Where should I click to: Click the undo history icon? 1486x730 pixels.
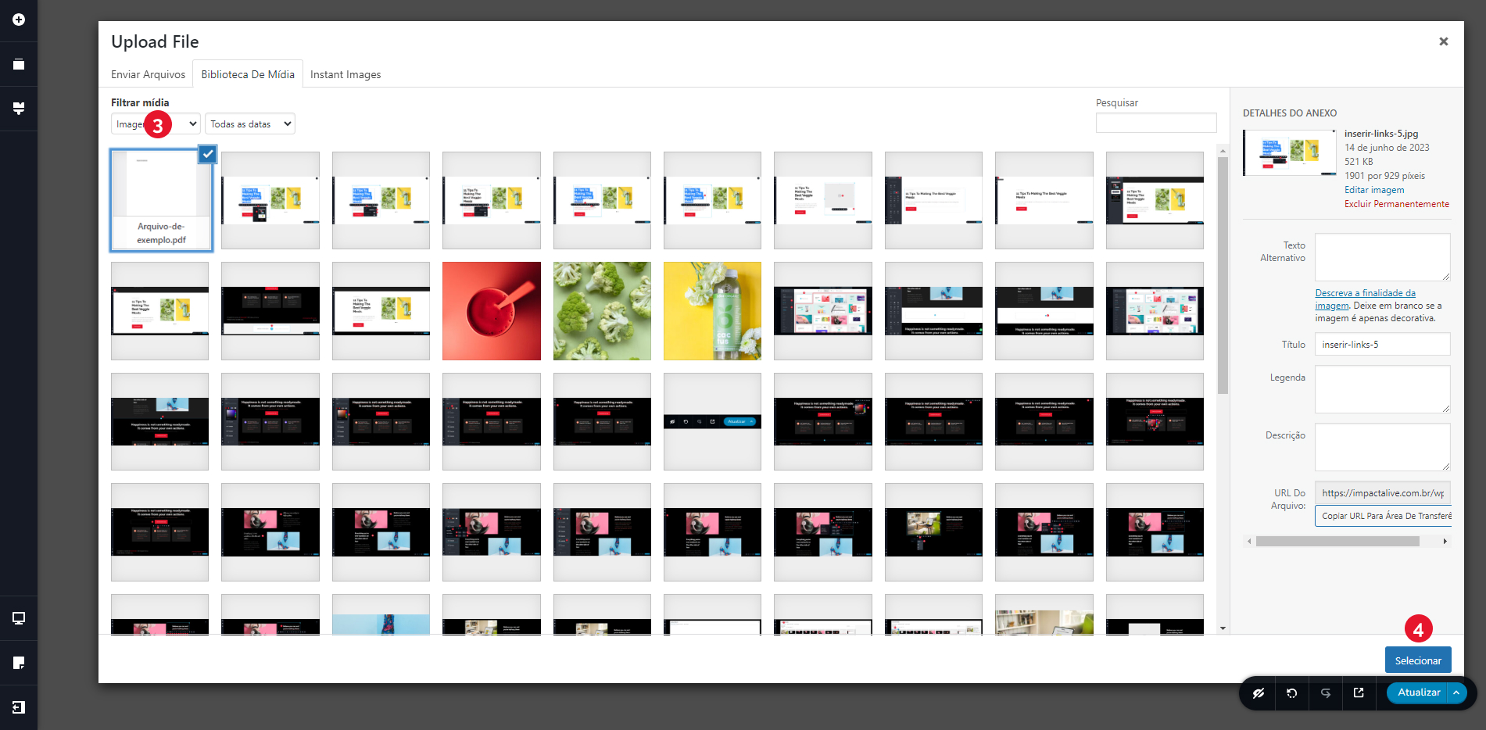coord(1292,693)
